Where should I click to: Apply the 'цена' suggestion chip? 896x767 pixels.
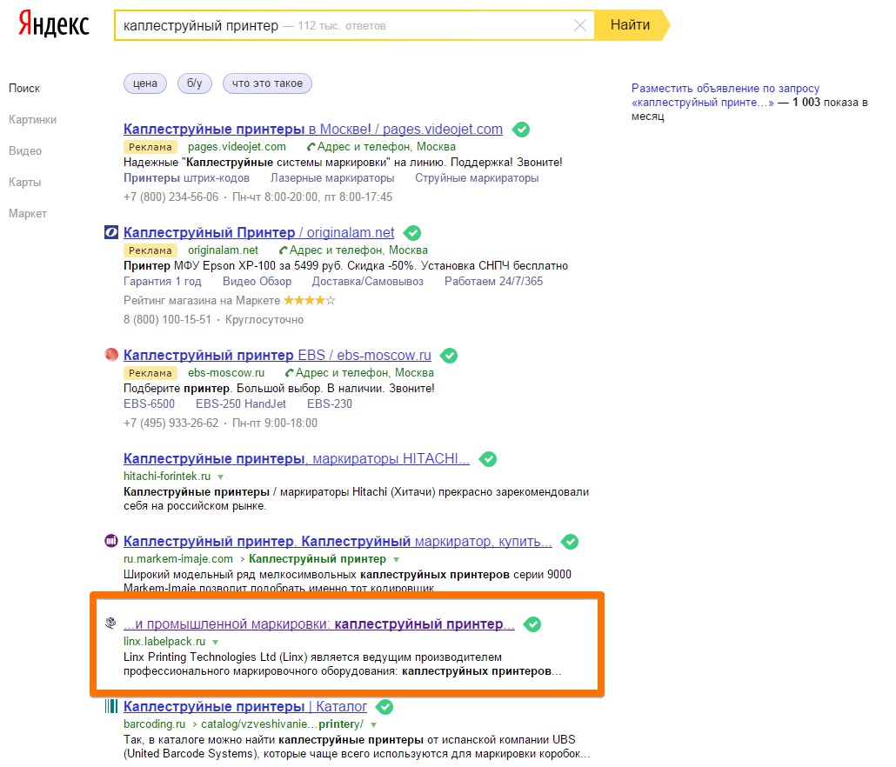click(145, 83)
